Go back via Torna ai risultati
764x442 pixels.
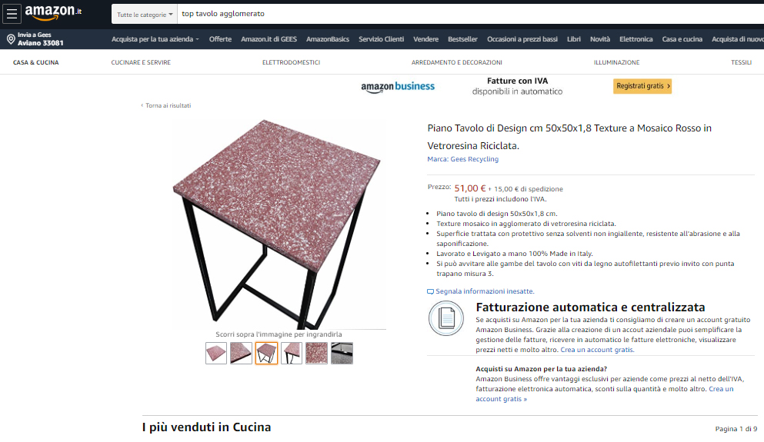(166, 105)
